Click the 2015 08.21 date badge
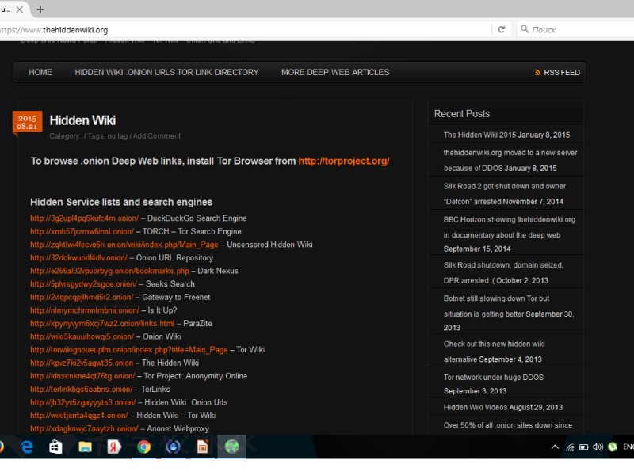 27,123
